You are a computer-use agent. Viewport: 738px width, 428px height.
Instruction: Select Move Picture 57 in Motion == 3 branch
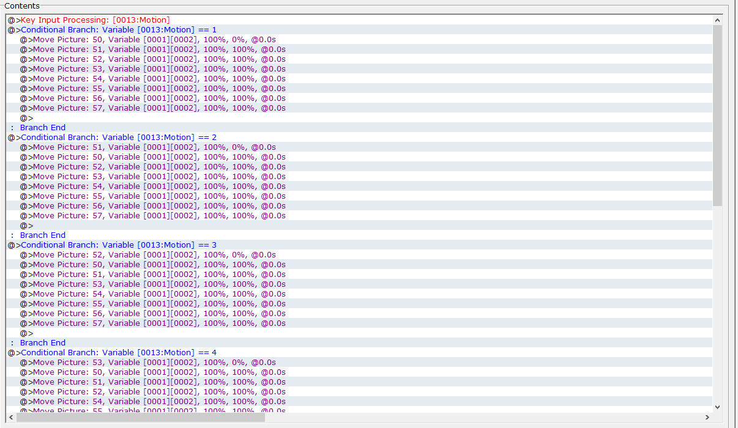[x=360, y=323]
